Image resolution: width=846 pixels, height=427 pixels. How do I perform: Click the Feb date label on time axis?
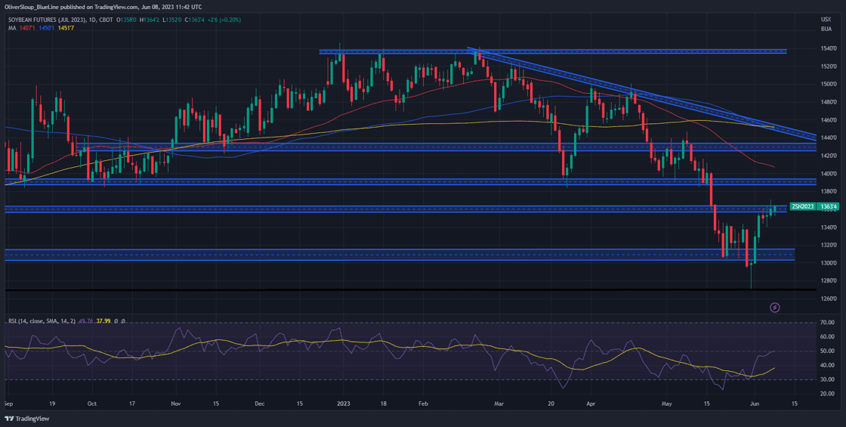coord(424,404)
